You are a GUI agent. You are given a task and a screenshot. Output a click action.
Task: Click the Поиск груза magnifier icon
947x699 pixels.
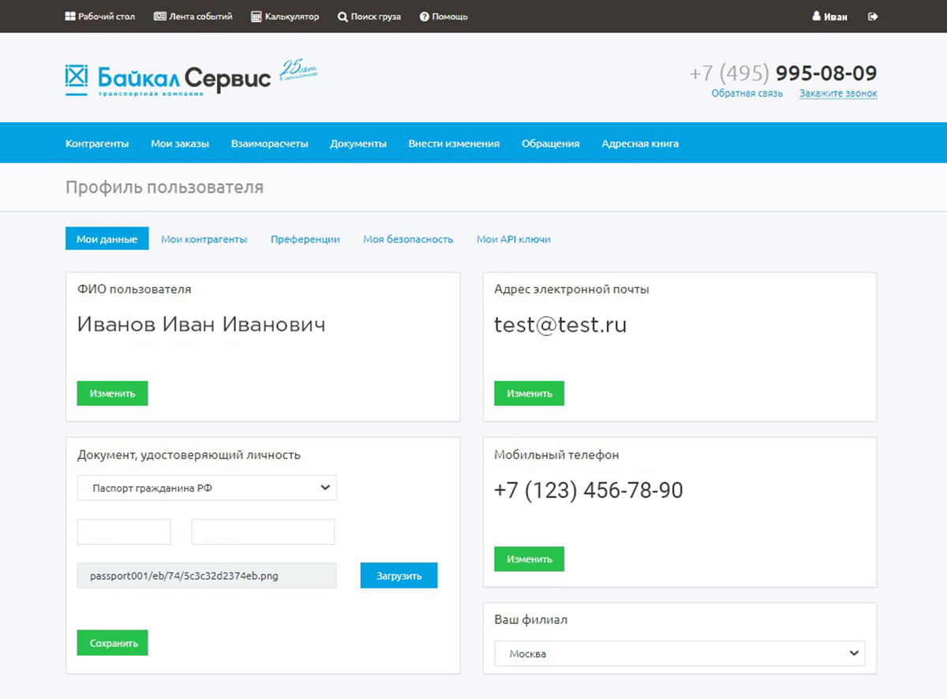342,17
